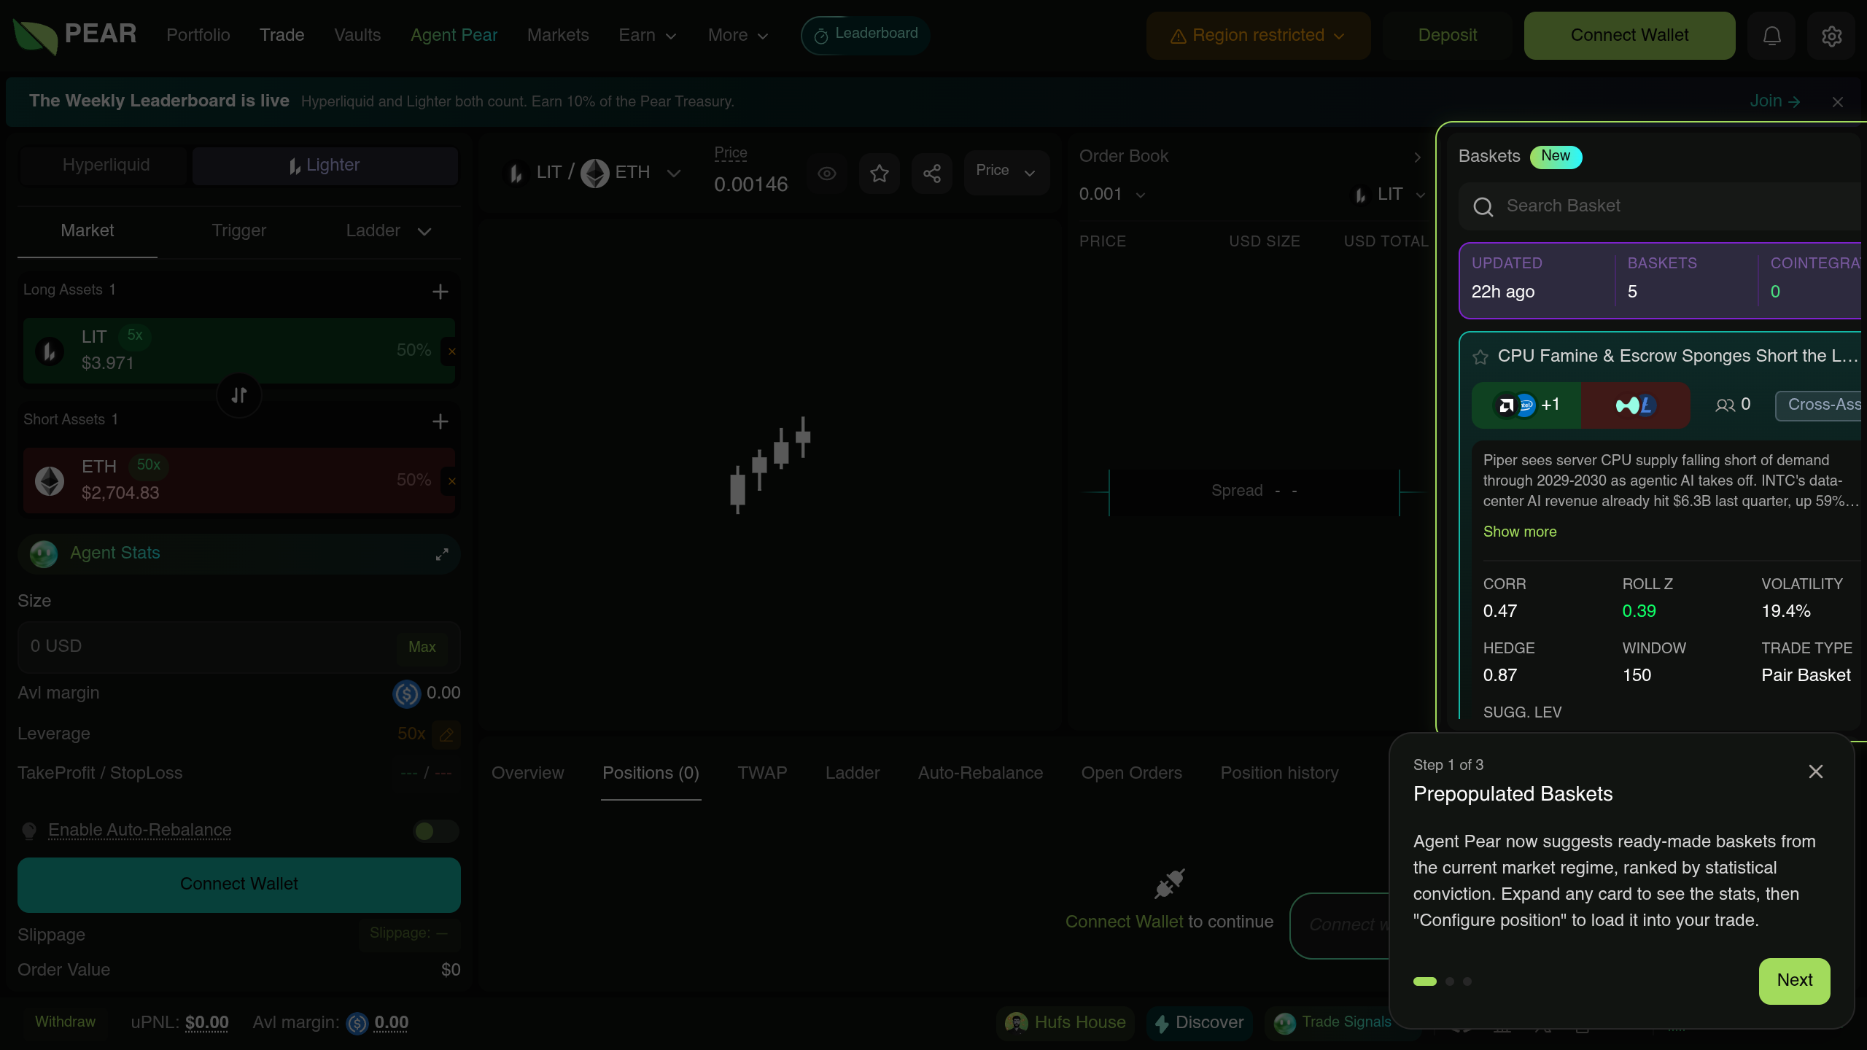This screenshot has height=1050, width=1867.
Task: Open the Open Orders tab
Action: [x=1131, y=774]
